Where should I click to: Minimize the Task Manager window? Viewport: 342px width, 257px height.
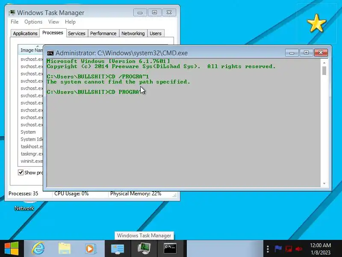[x=140, y=12]
